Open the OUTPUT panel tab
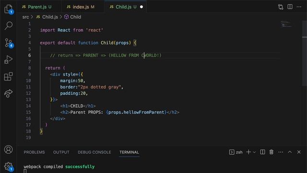The width and height of the screenshot is (307, 173). 61,152
